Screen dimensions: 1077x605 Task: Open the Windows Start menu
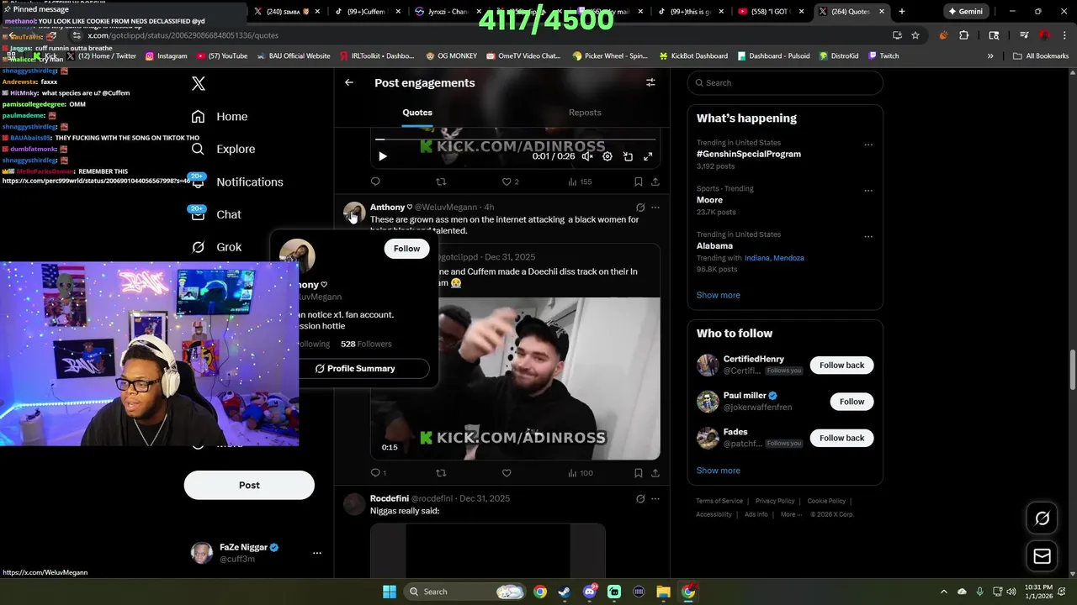(x=390, y=592)
